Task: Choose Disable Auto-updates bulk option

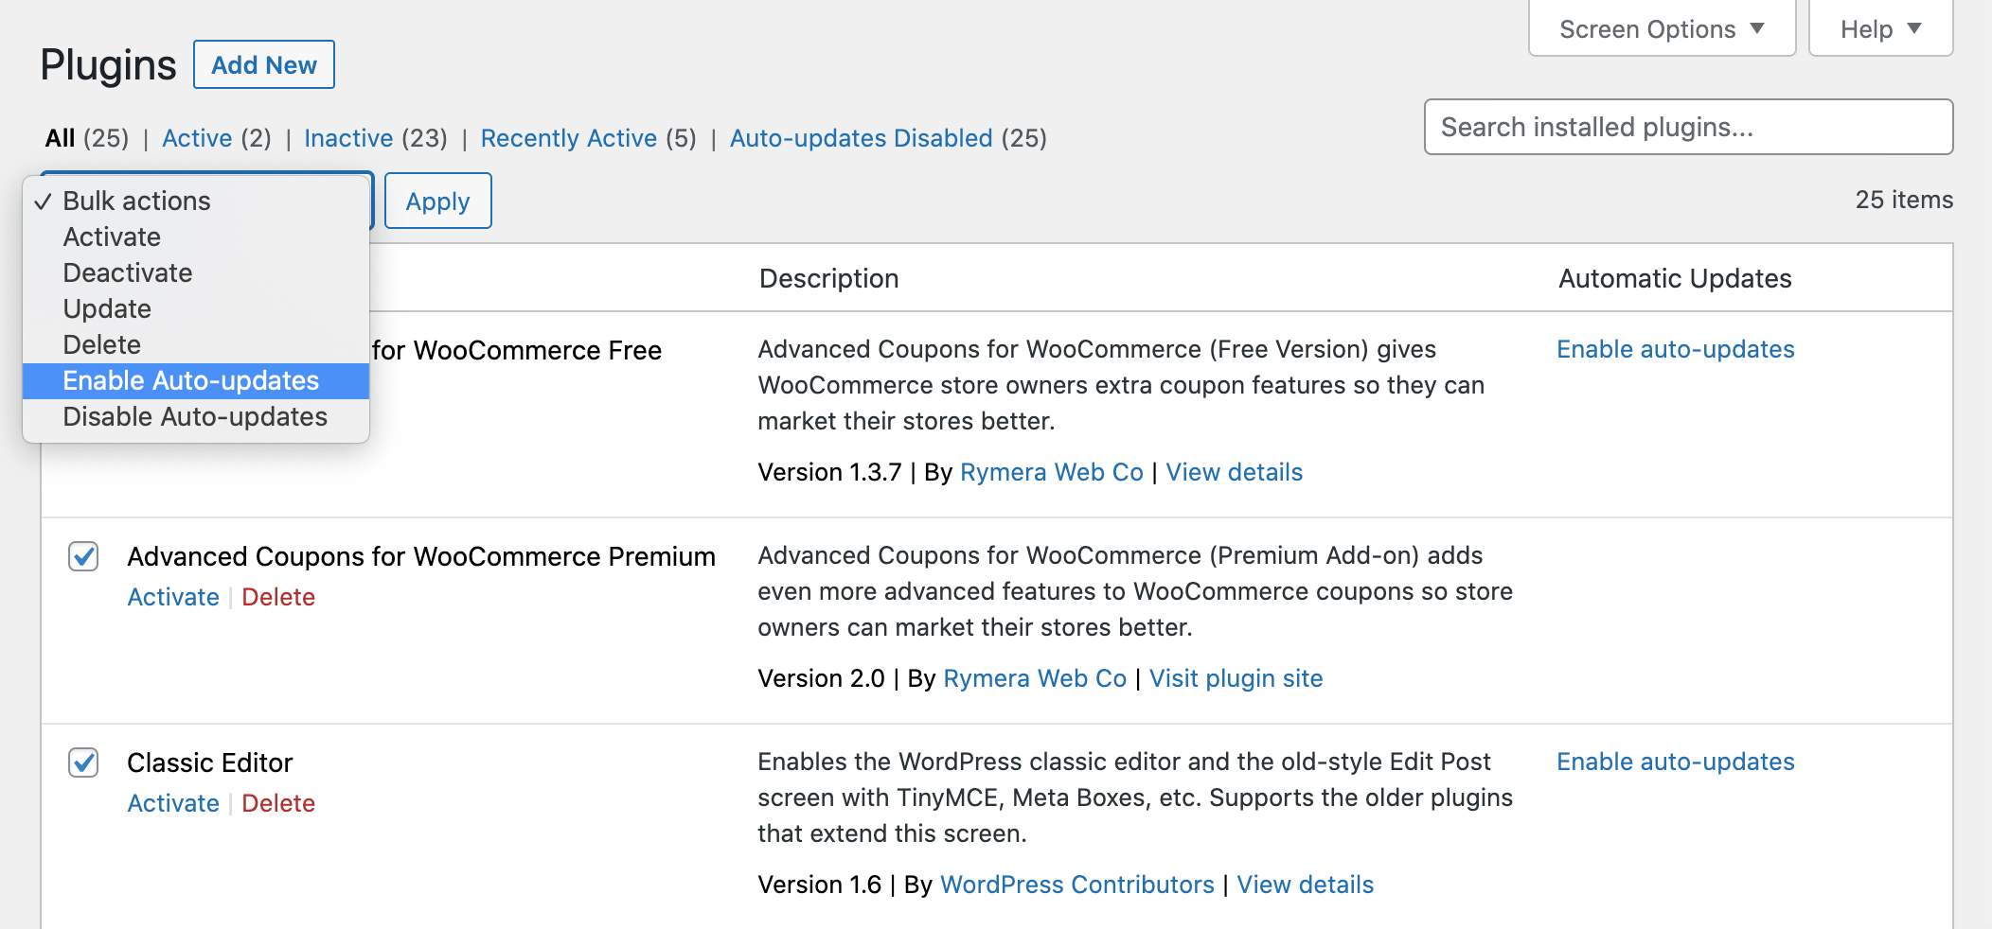Action: tap(196, 416)
